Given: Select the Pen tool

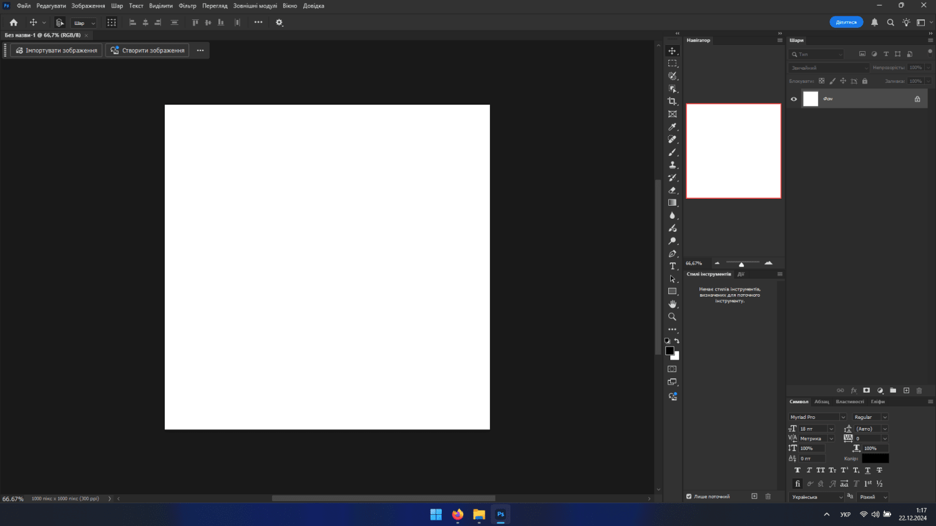Looking at the screenshot, I should point(672,254).
